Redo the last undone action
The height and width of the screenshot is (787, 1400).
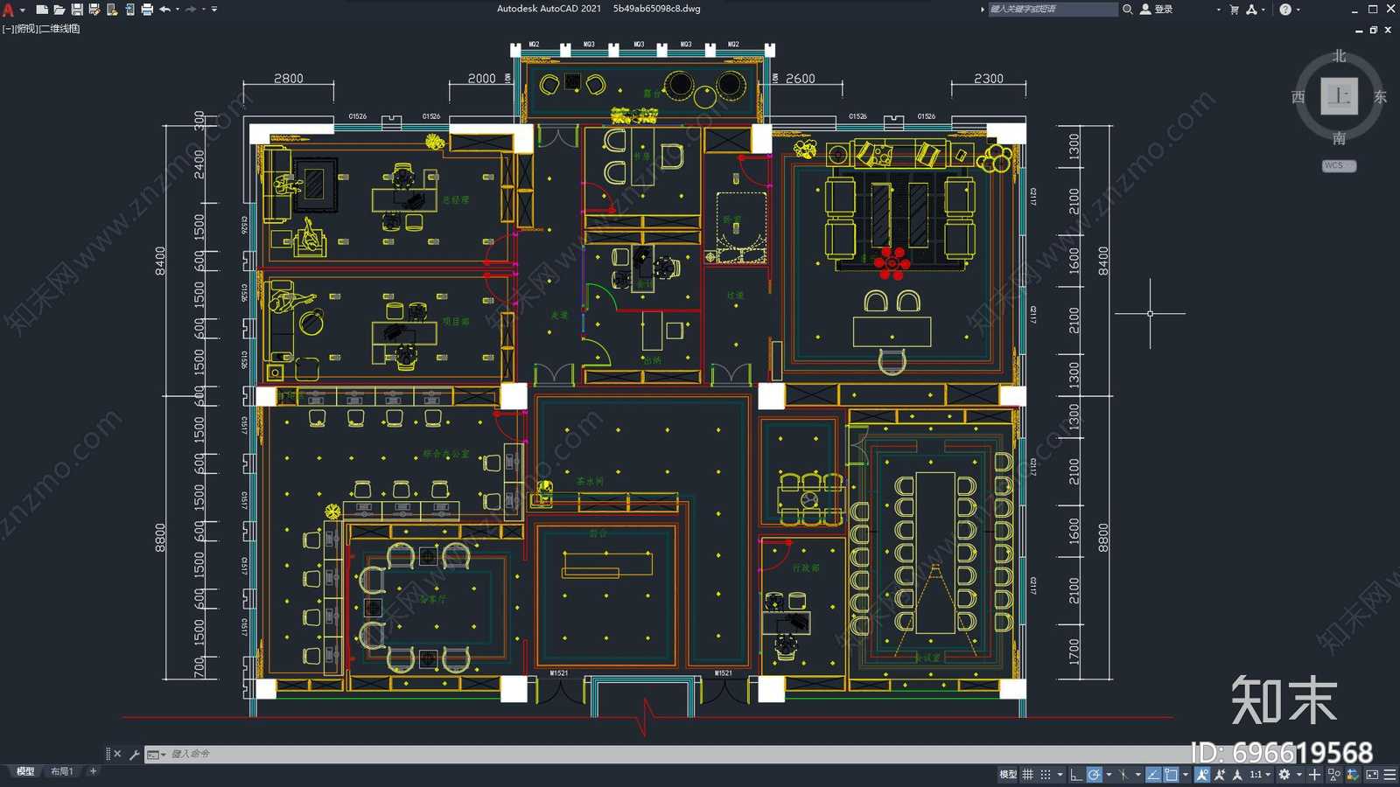[x=191, y=10]
